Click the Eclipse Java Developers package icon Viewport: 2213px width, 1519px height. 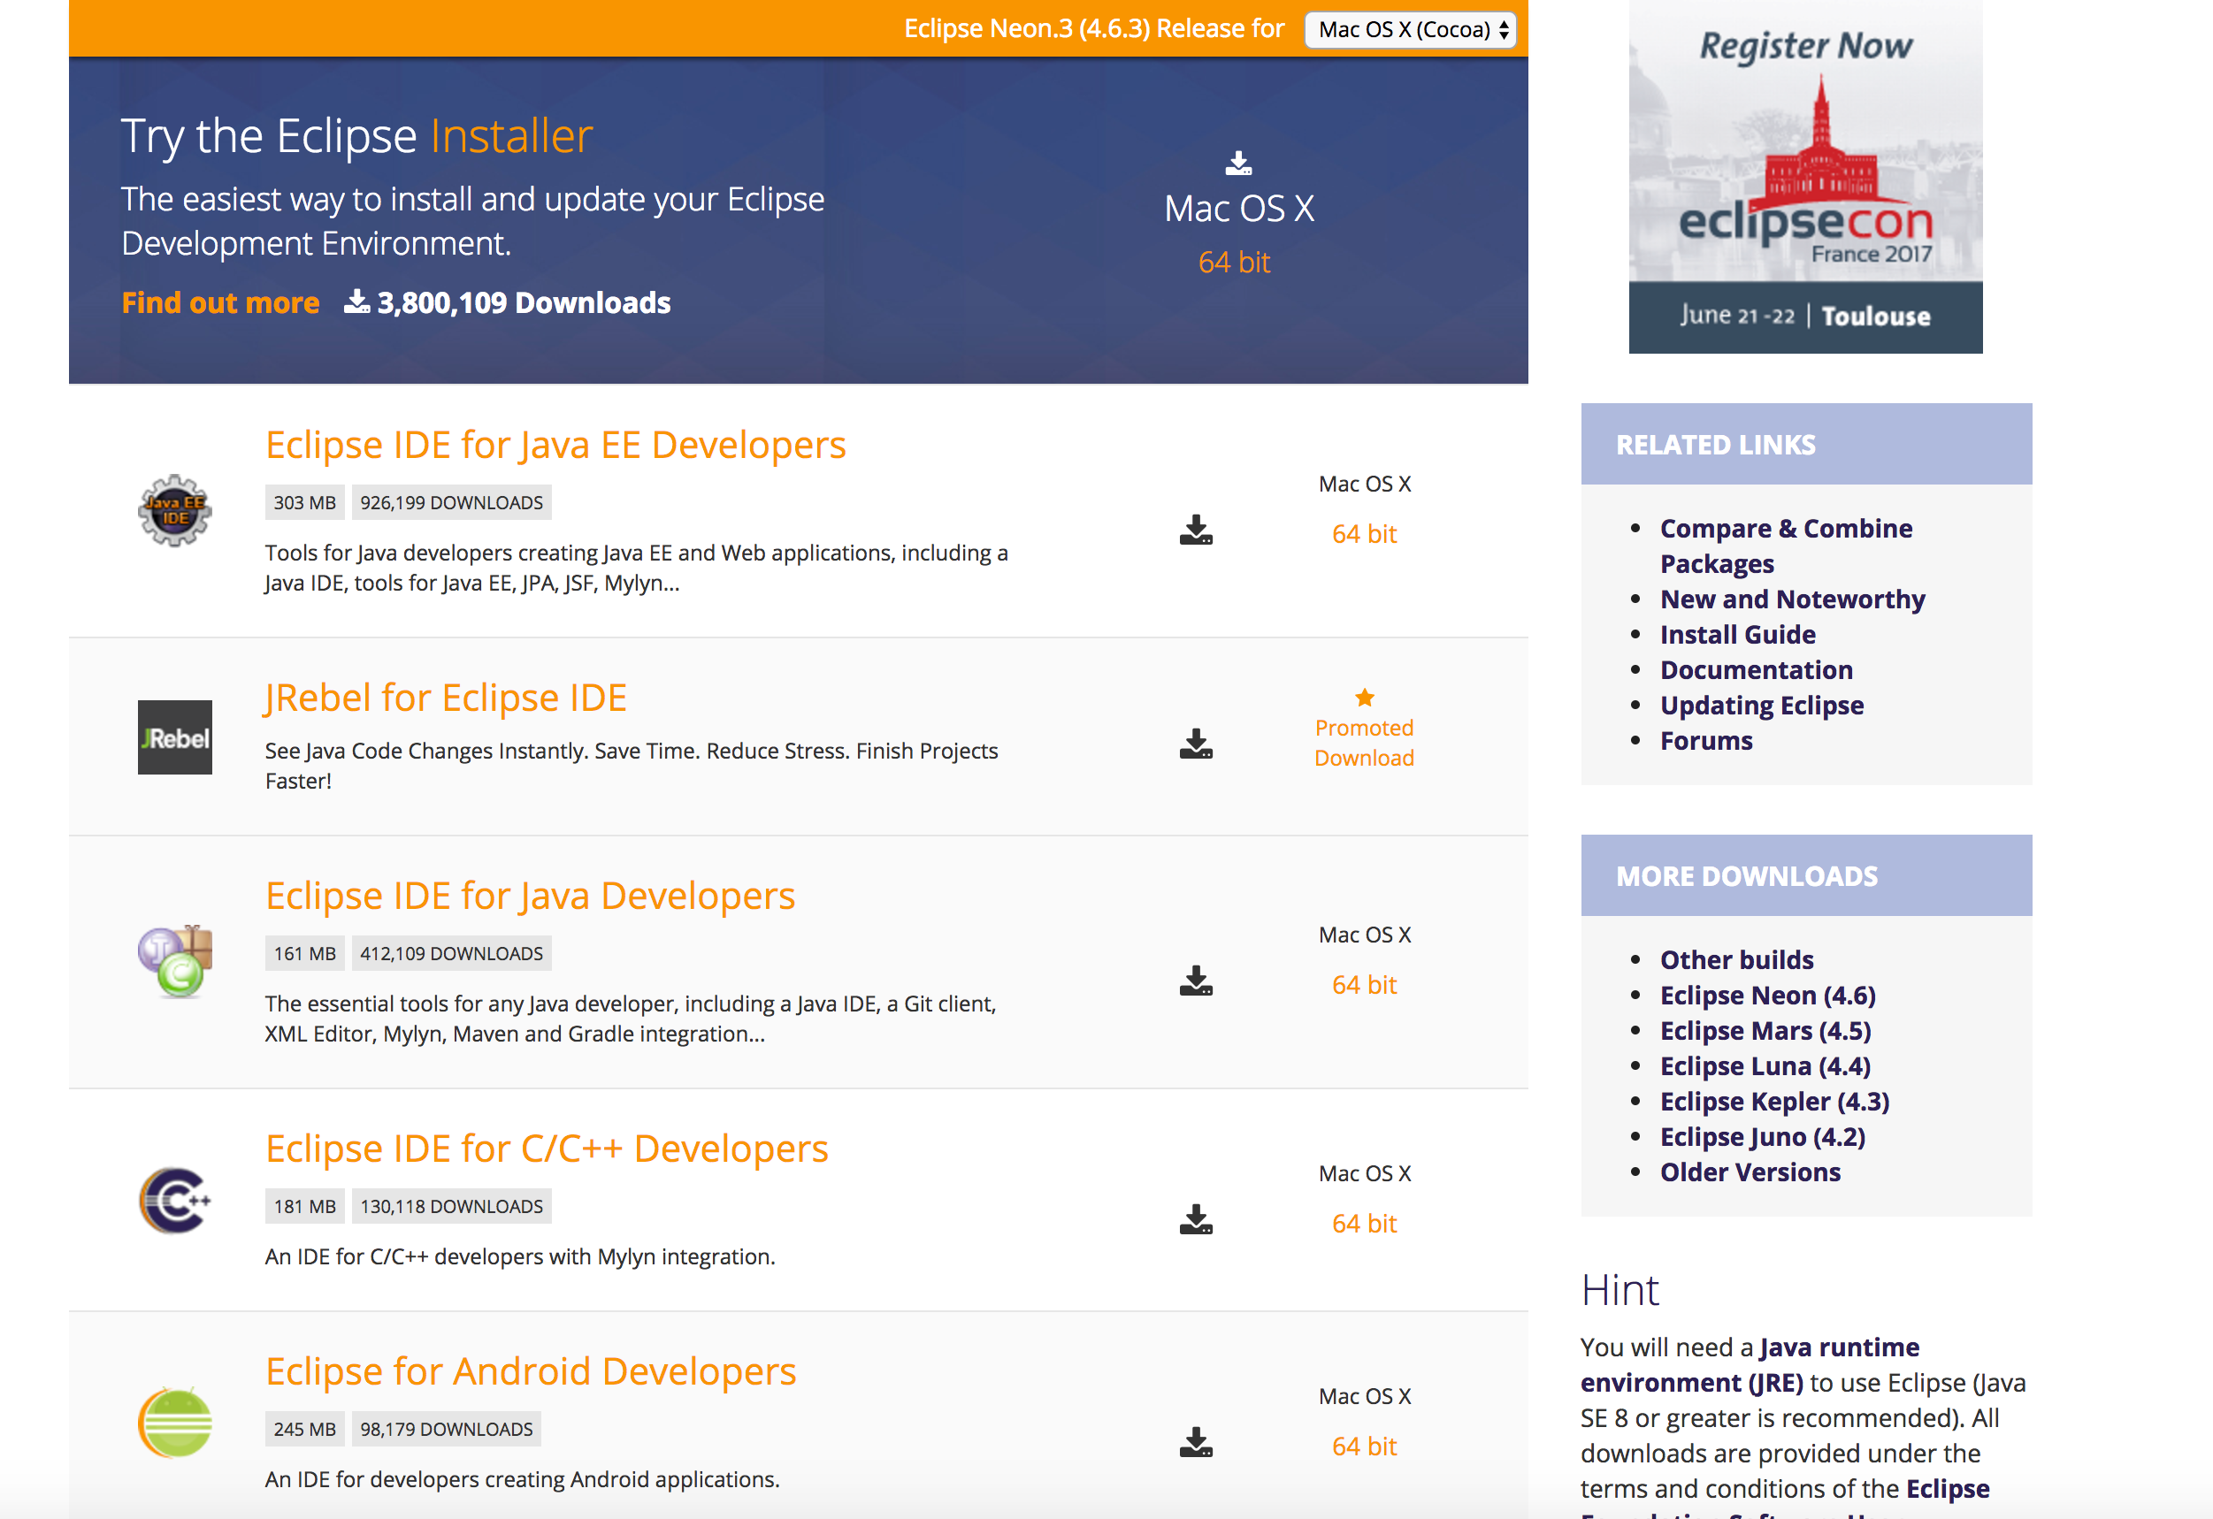(x=174, y=960)
